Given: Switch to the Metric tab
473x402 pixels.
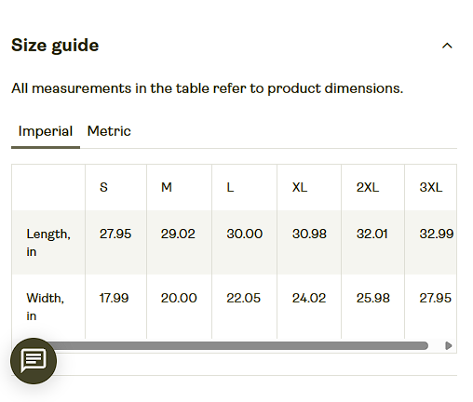Looking at the screenshot, I should tap(109, 131).
